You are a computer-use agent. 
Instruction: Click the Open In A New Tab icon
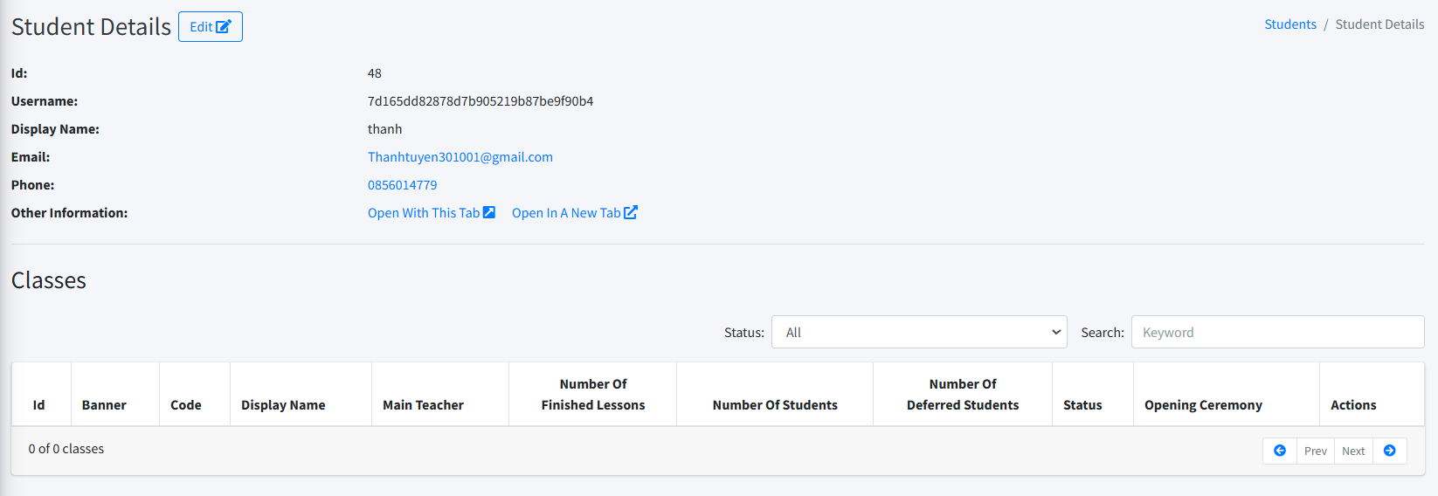click(x=631, y=212)
